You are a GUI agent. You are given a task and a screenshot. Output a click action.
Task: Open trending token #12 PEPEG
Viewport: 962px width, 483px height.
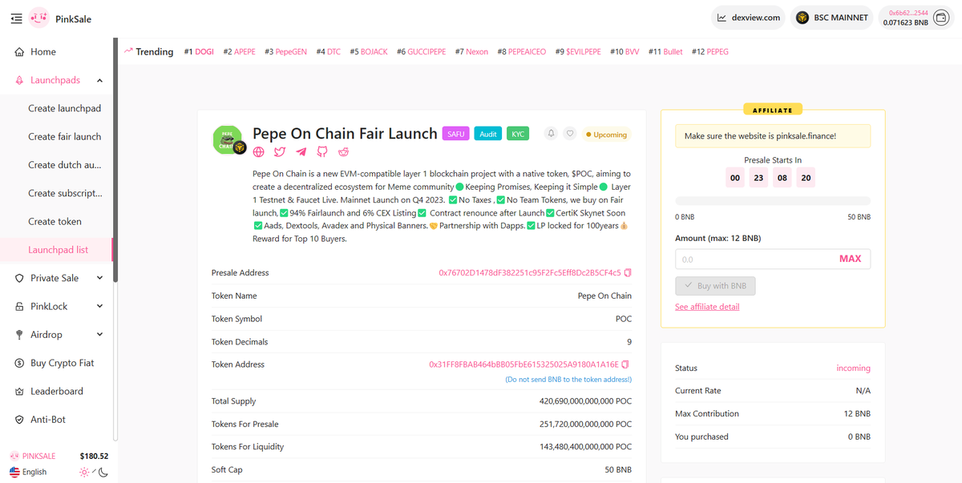coord(710,51)
